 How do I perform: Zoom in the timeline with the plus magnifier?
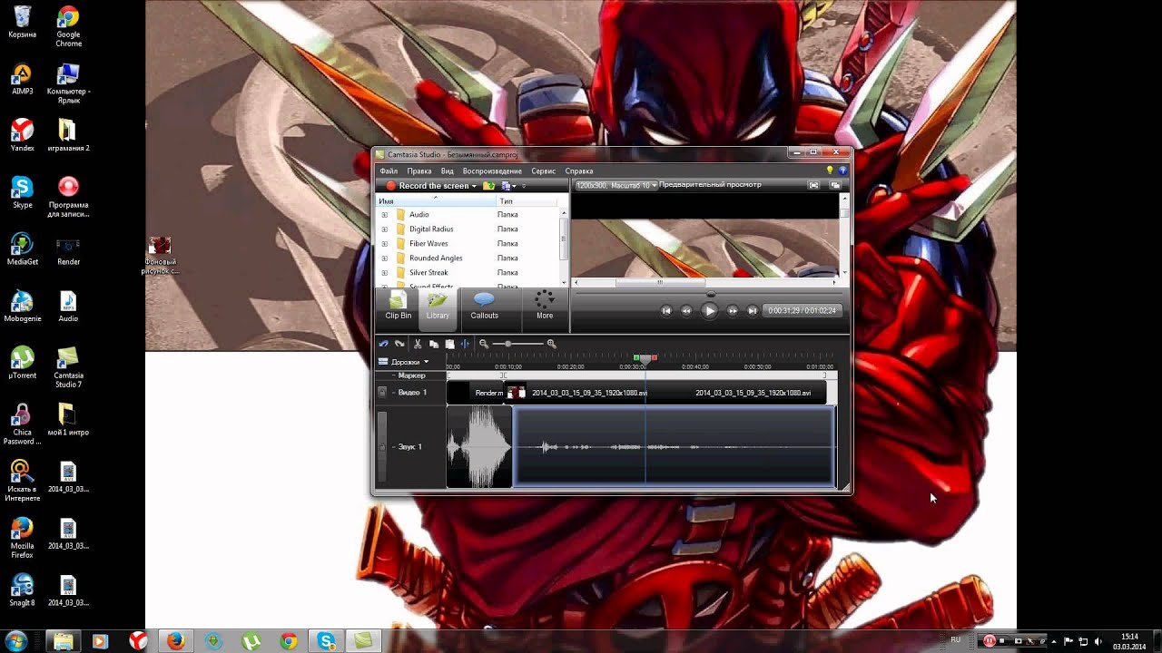pyautogui.click(x=551, y=344)
